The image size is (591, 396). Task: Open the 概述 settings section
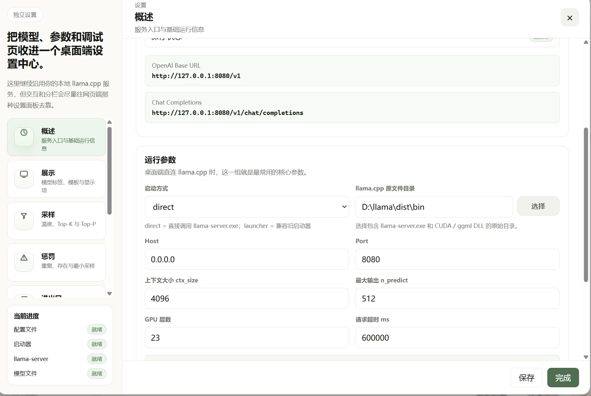(x=56, y=137)
